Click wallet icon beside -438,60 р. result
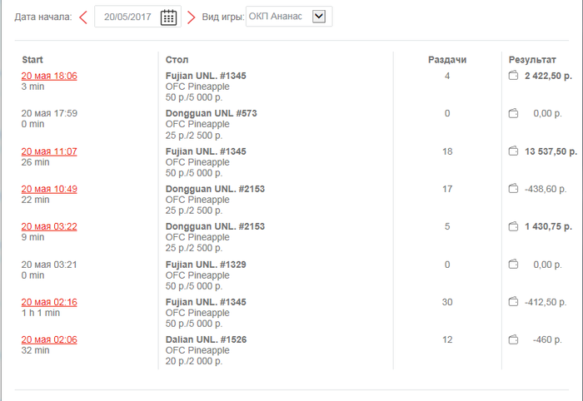The height and width of the screenshot is (401, 583). coord(513,189)
